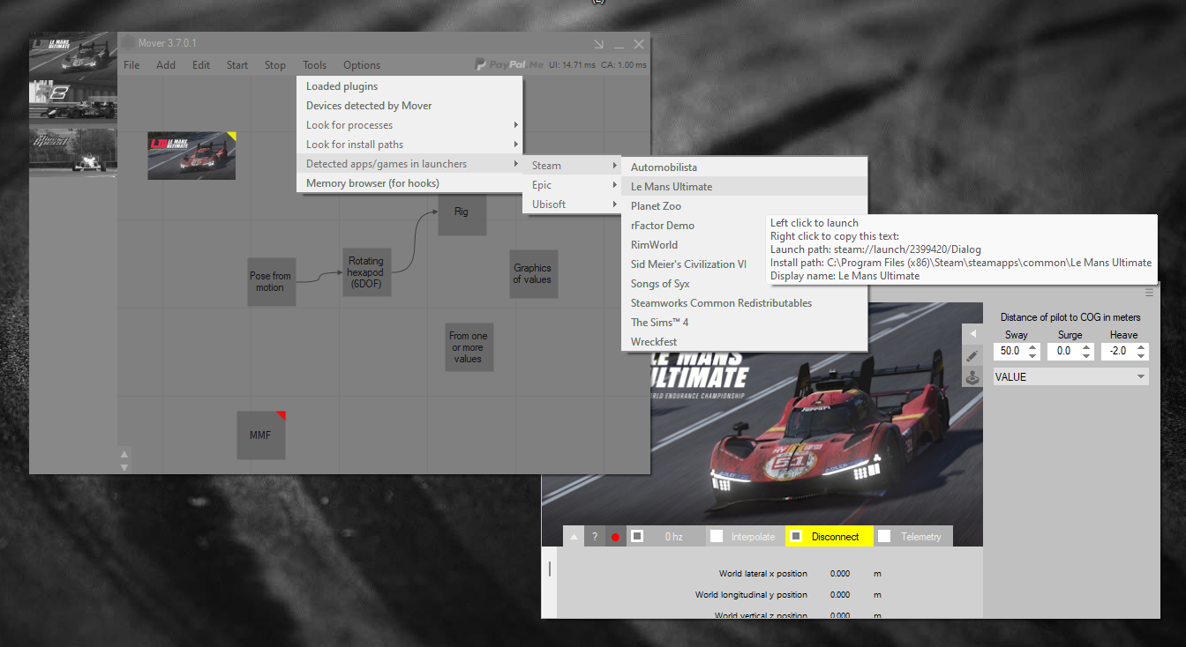Decrease Heave with its down arrow

(1142, 355)
